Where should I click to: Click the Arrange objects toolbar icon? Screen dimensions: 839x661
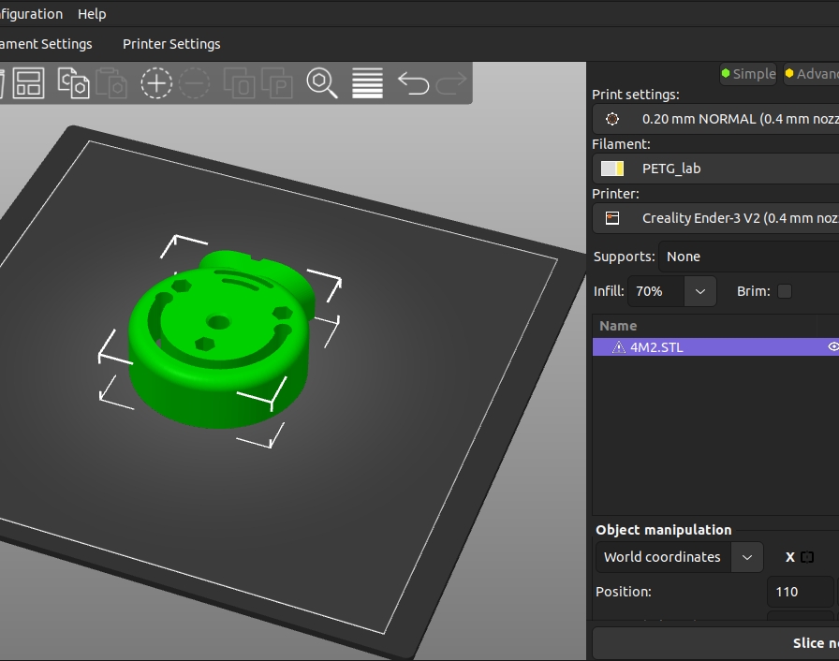pos(29,83)
